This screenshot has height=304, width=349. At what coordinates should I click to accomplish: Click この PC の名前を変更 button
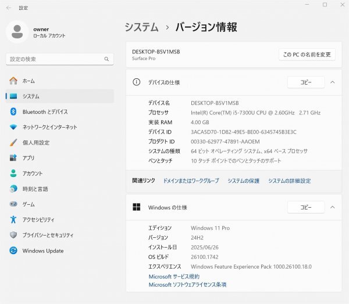[x=307, y=55]
